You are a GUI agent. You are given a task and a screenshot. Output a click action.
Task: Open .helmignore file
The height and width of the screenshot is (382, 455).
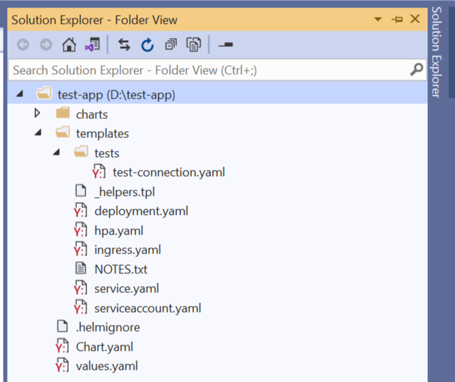(x=108, y=328)
